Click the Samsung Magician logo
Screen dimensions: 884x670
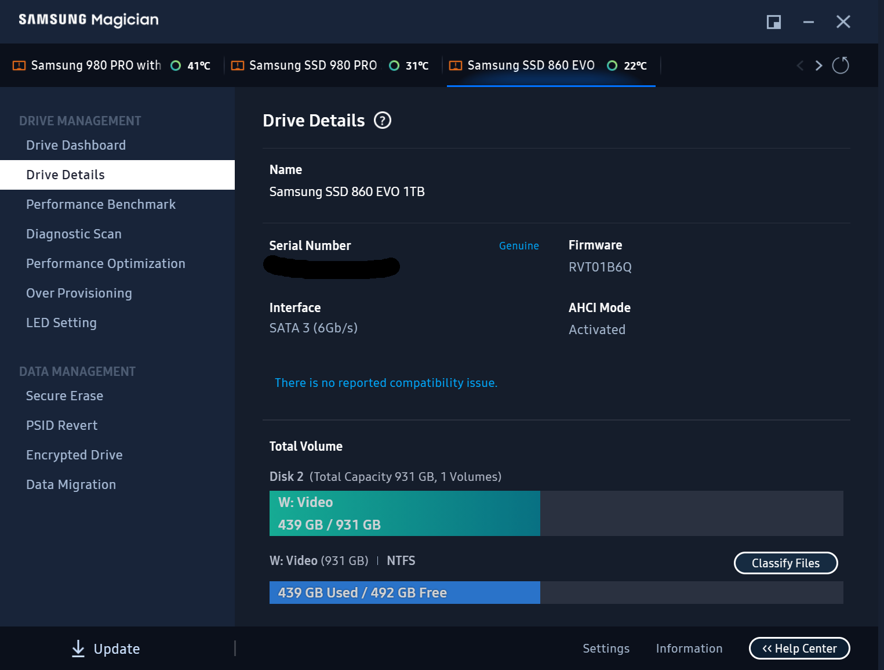point(89,20)
